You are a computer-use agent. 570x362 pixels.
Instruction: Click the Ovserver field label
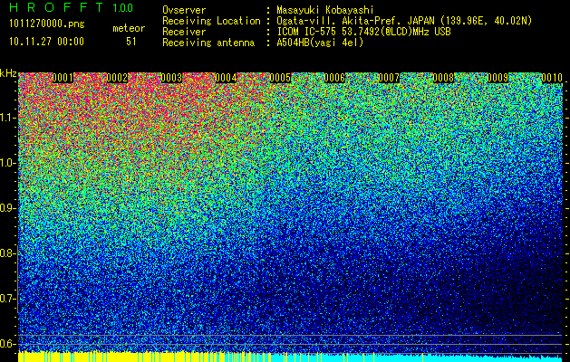coord(184,10)
